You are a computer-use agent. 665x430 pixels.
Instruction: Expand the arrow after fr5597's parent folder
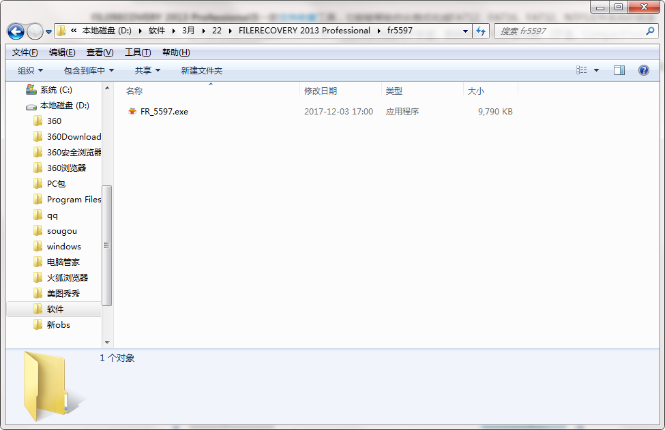pyautogui.click(x=379, y=31)
